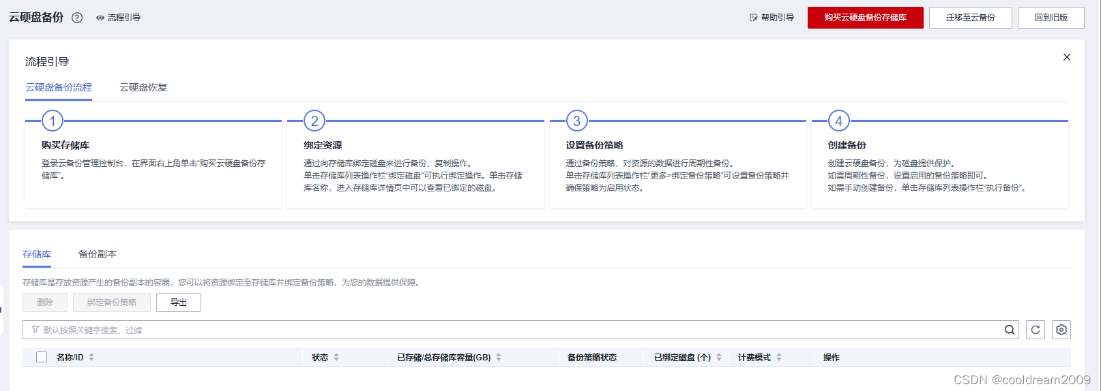The width and height of the screenshot is (1101, 391).
Task: Switch to 云硬盘备份流程 tab
Action: pyautogui.click(x=59, y=87)
